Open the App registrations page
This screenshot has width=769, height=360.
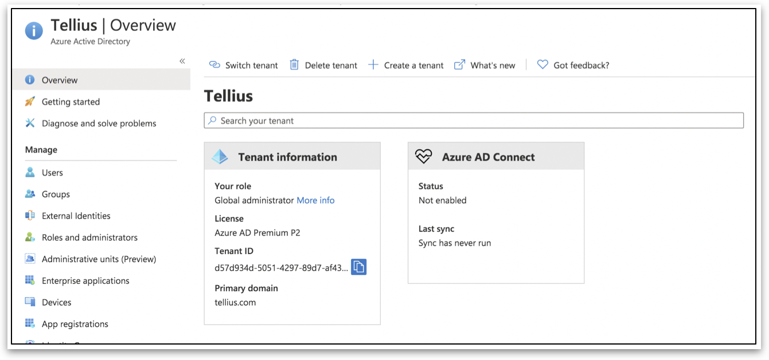click(75, 324)
